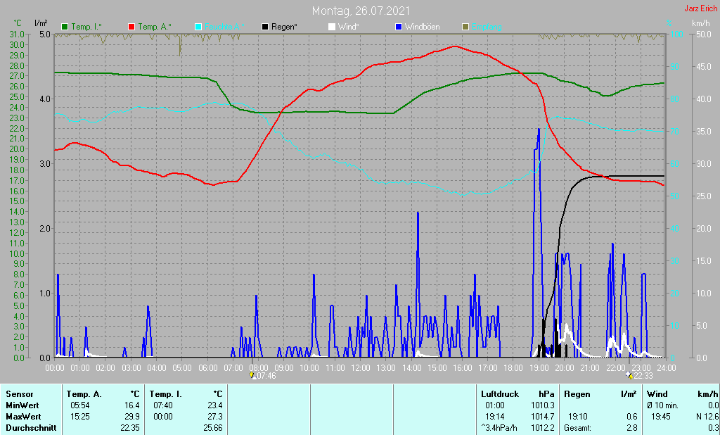Screen dimensions: 720x435
Task: Click the Luftdruck column header
Action: (x=499, y=394)
